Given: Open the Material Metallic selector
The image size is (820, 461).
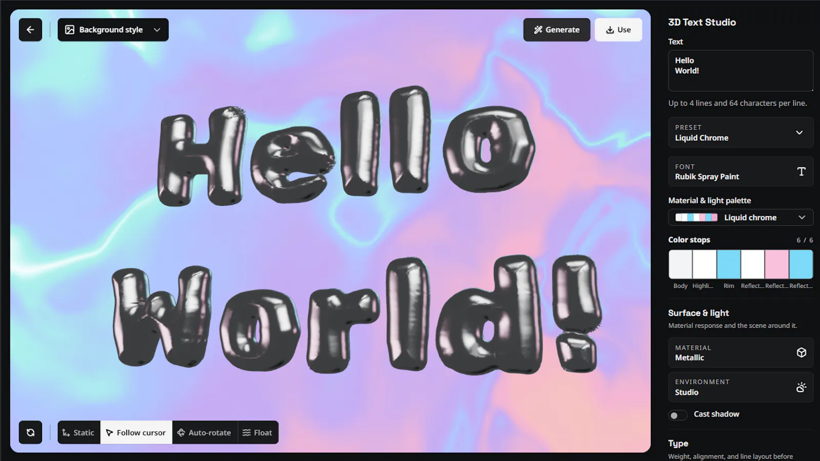Looking at the screenshot, I should (741, 353).
